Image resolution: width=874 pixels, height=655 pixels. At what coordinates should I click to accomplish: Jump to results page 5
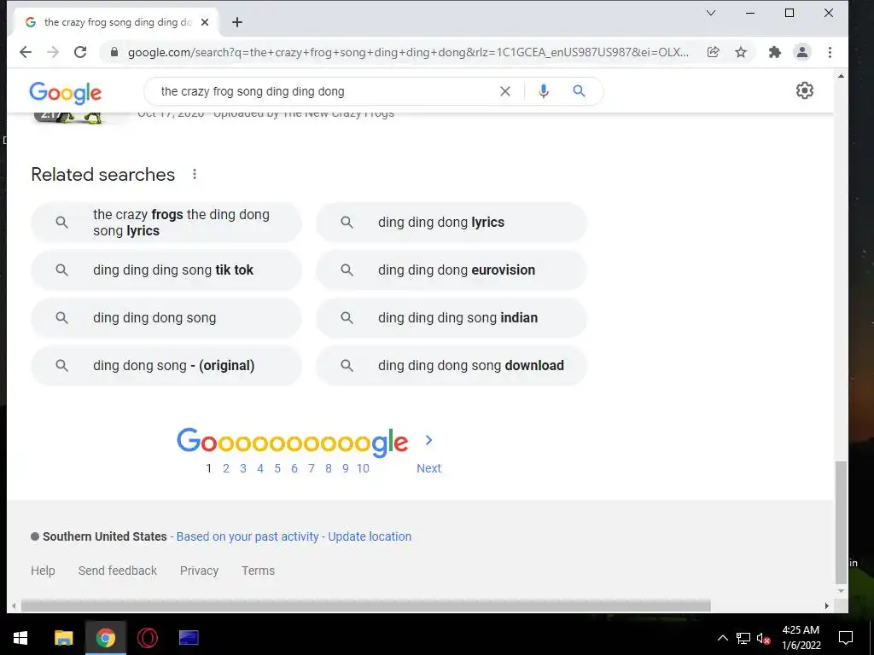(x=277, y=468)
